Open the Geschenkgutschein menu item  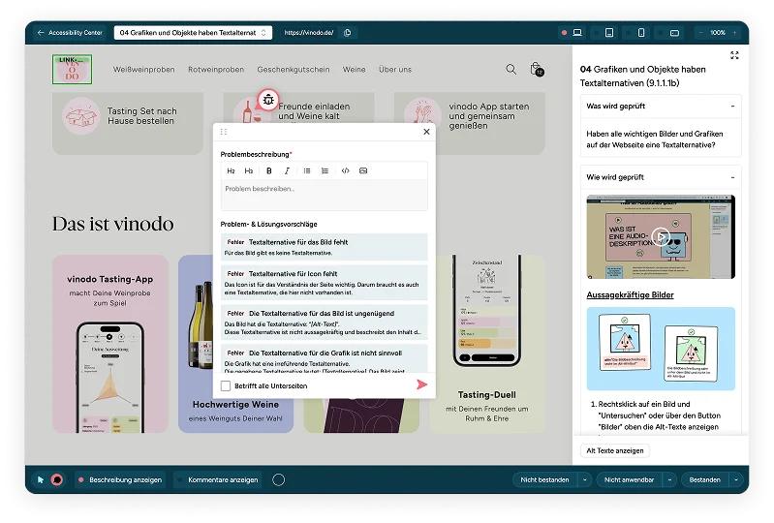pos(294,70)
